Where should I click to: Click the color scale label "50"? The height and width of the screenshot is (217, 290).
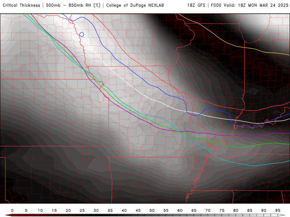(x=152, y=210)
